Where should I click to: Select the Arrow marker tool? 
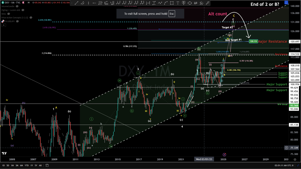point(207,3)
